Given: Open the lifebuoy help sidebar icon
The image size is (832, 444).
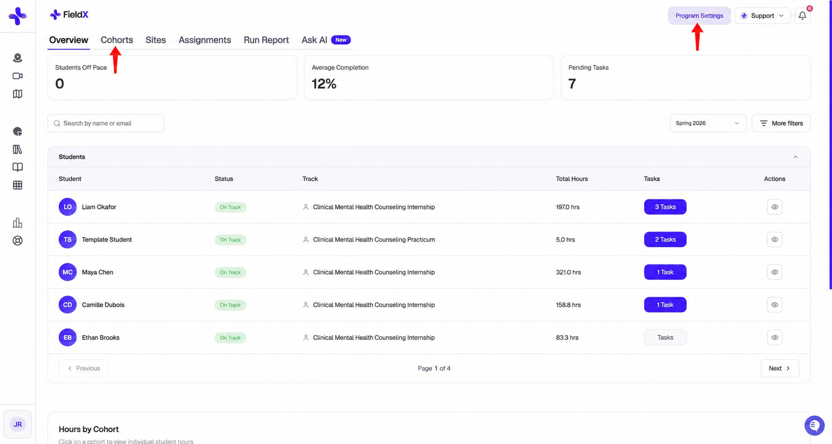Looking at the screenshot, I should pos(17,241).
